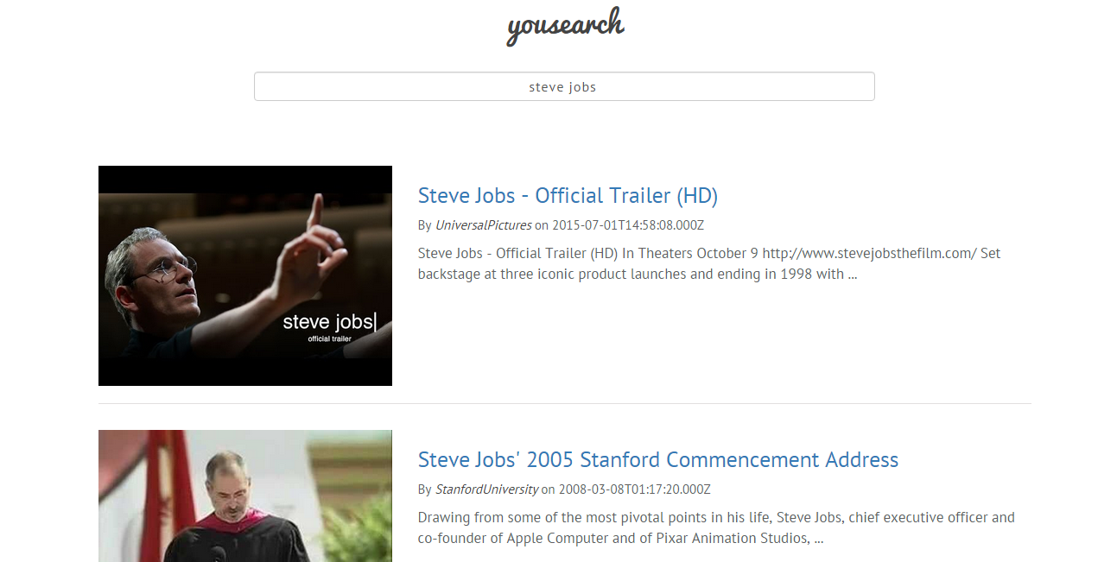This screenshot has width=1117, height=562.
Task: Open the Stanford Commencement video thumbnail
Action: click(x=244, y=496)
